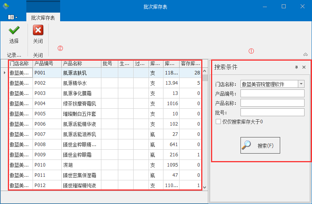Collapse the ribbon with the chevron arrow
The height and width of the screenshot is (204, 312).
[305, 54]
